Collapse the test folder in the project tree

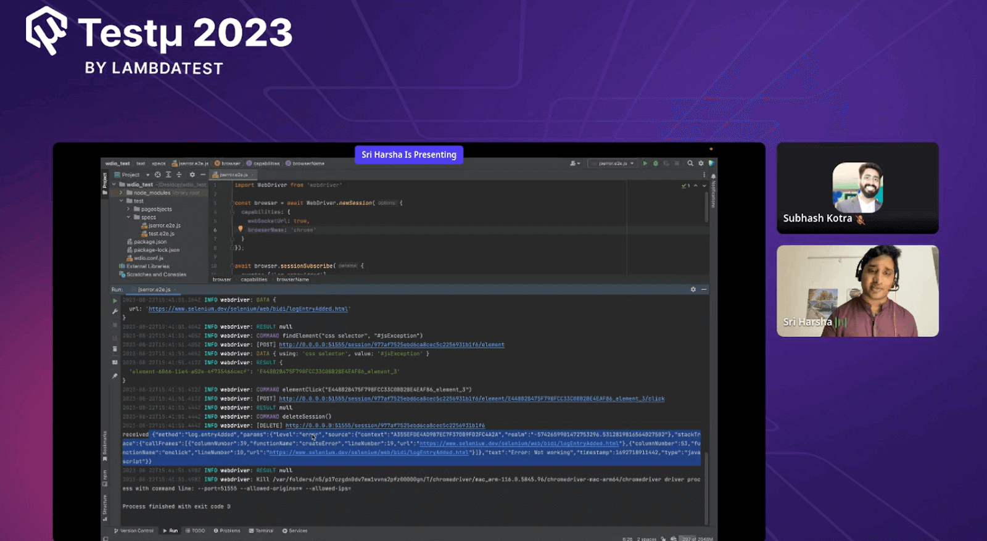pyautogui.click(x=122, y=200)
